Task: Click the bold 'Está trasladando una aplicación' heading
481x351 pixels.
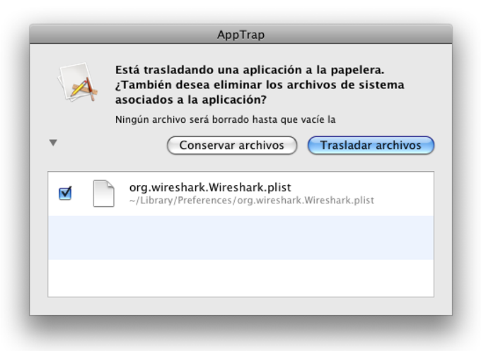Action: [260, 85]
